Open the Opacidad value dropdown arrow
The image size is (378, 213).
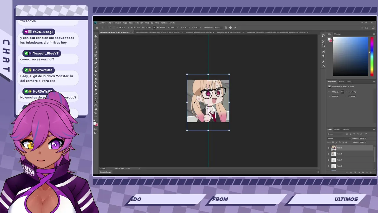click(366, 138)
